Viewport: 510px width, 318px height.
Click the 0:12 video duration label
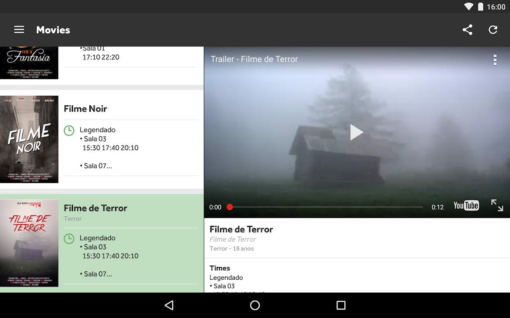[x=437, y=207]
